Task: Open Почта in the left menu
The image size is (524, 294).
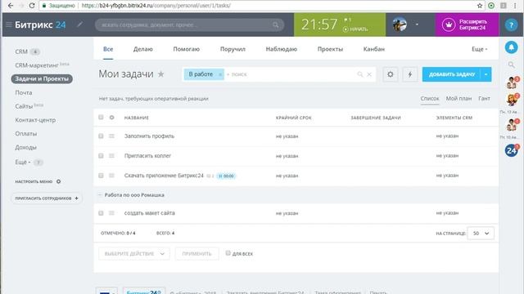Action: tap(24, 92)
